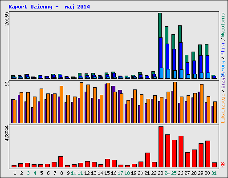Click day label 13 on the x-axis
This screenshot has height=178, width=228.
coord(94,173)
